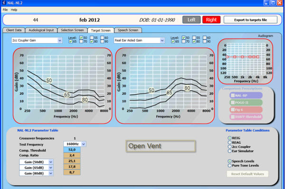Viewport: 285px width, 189px height.
Task: Open the Gain (65dB) dropdown
Action: point(37,168)
